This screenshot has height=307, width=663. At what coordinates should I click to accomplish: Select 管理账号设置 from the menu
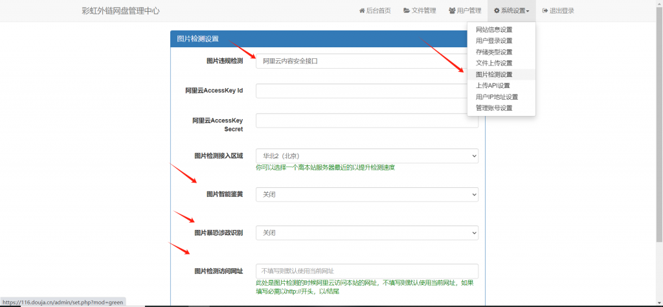(x=501, y=108)
